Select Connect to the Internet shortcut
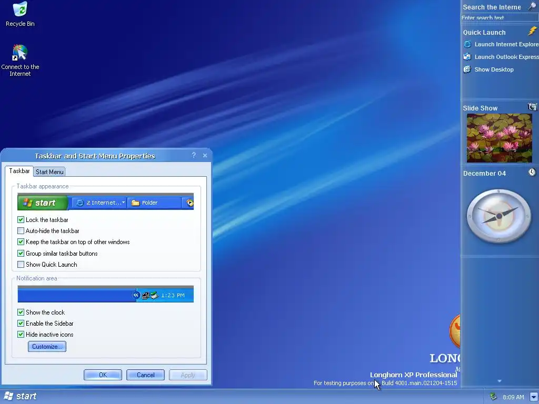This screenshot has height=404, width=539. pos(20,60)
